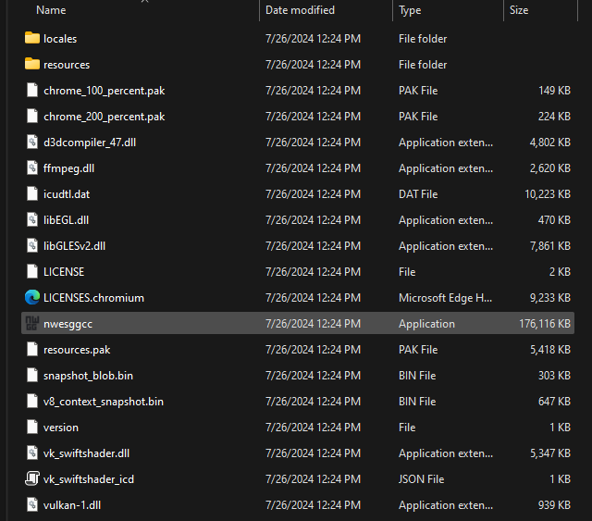
Task: Click the ffmpeg.dll file icon
Action: [32, 168]
